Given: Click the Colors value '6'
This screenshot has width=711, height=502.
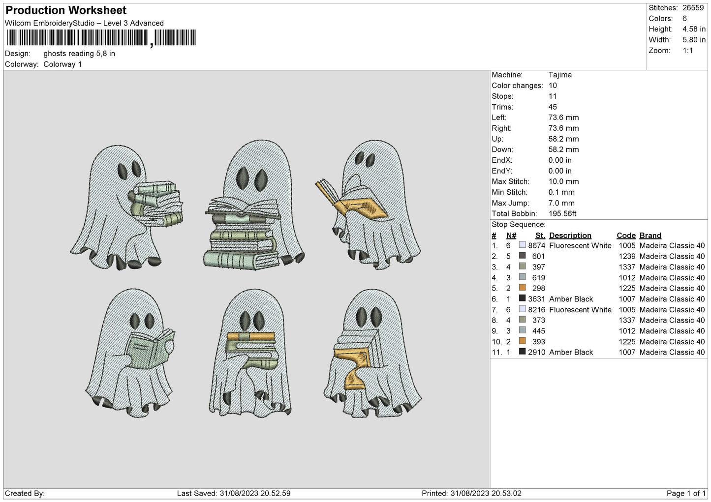Looking at the screenshot, I should pyautogui.click(x=684, y=19).
